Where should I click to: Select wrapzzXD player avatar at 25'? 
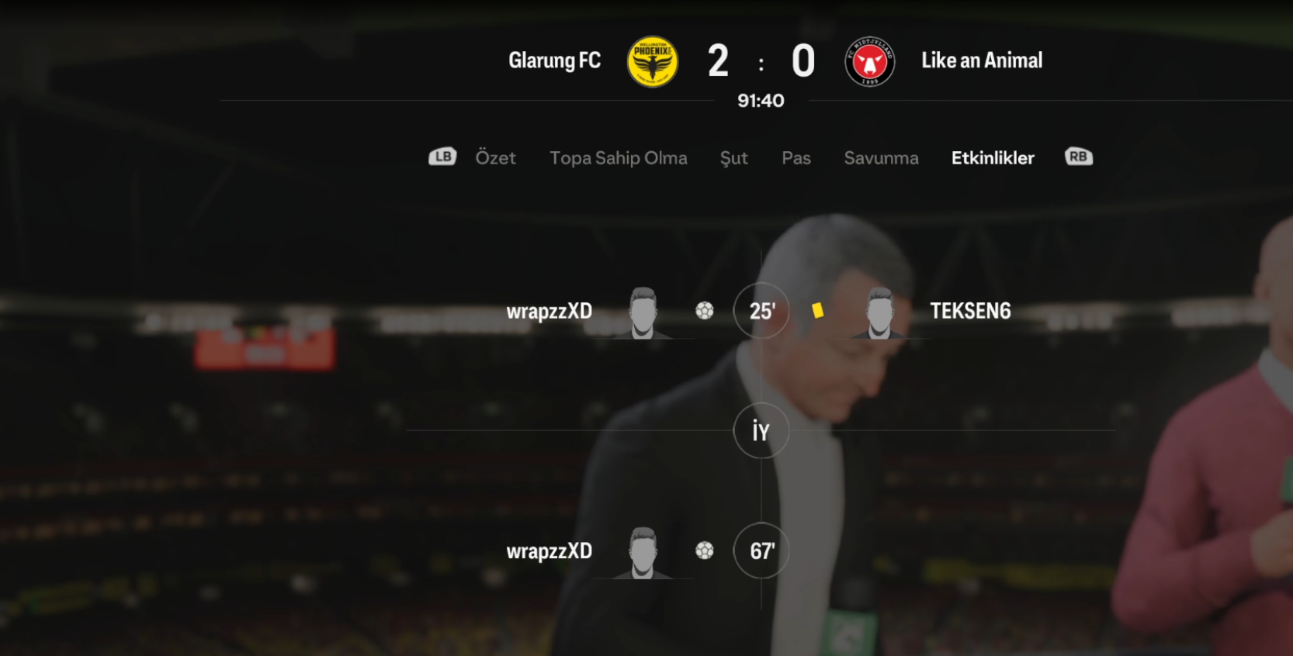(643, 312)
